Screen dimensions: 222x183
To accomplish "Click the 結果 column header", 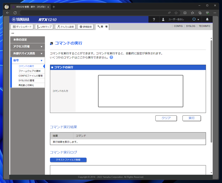I will point(62,136).
